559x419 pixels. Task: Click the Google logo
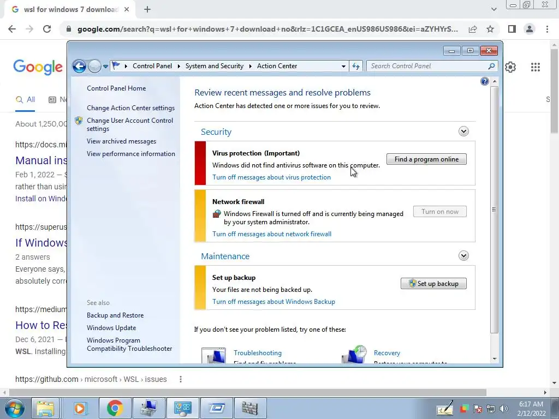pyautogui.click(x=38, y=67)
